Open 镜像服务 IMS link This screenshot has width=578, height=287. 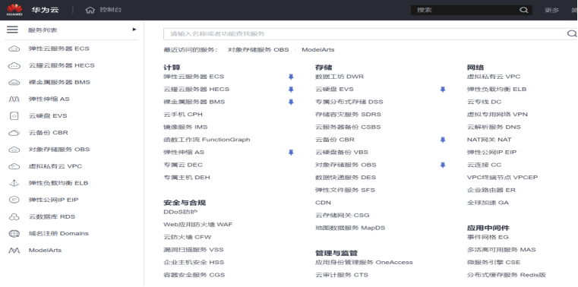click(x=185, y=127)
